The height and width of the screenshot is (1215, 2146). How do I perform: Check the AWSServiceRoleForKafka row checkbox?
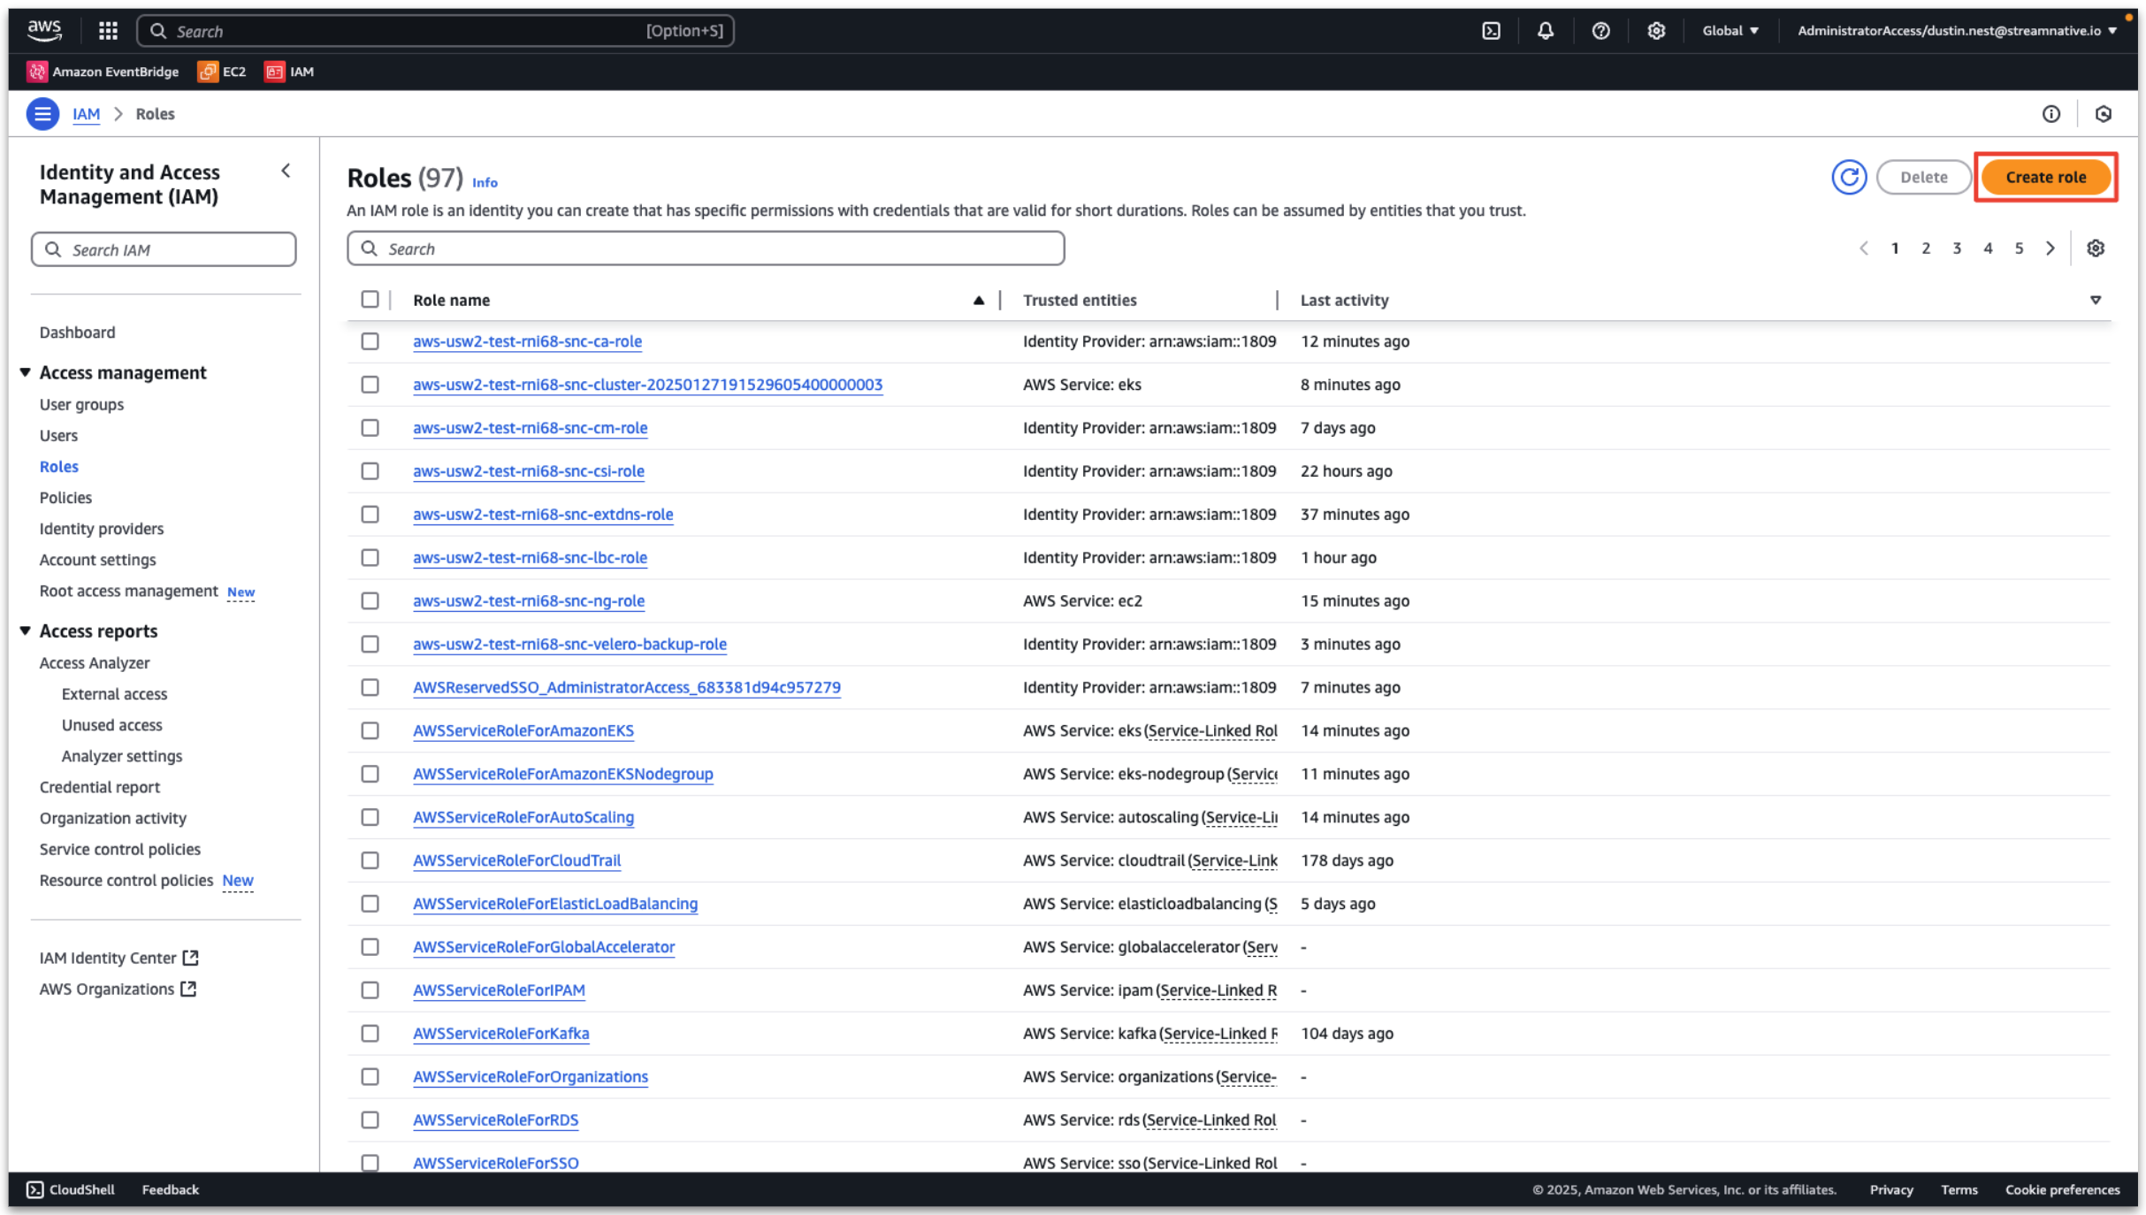click(370, 1033)
